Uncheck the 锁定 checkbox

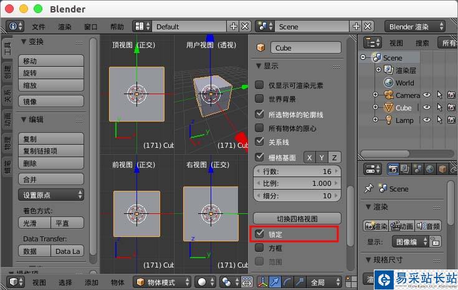[x=259, y=234]
